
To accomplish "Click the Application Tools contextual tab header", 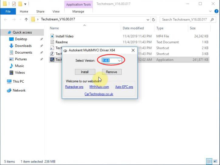I will point(78,5).
